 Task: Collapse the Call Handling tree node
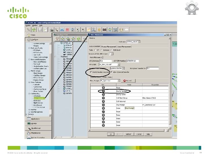(x=29, y=94)
